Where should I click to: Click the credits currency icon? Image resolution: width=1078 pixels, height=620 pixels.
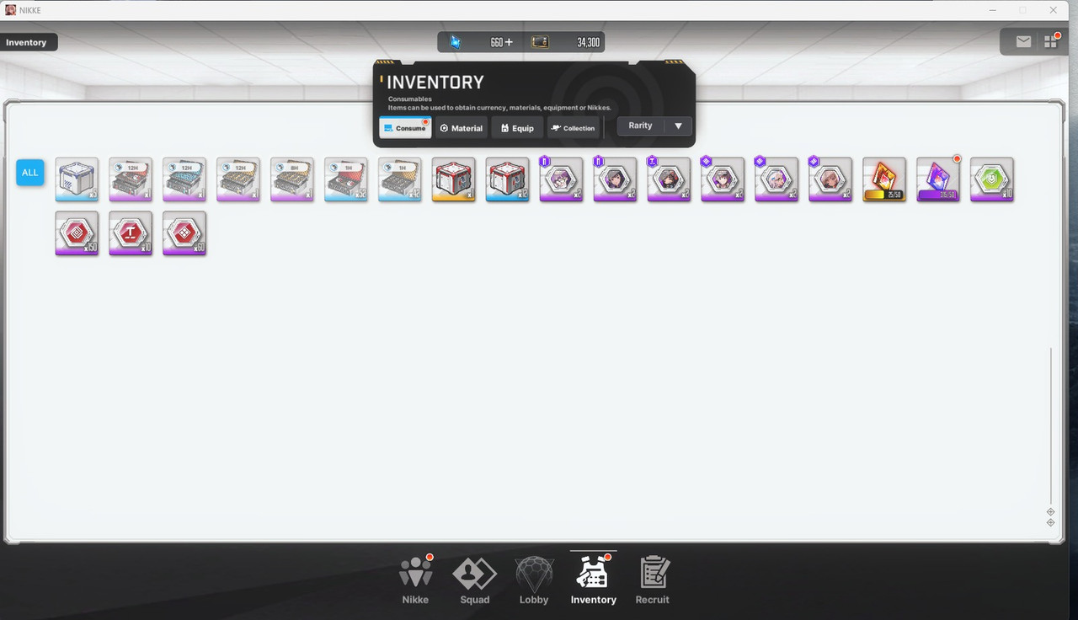click(540, 42)
